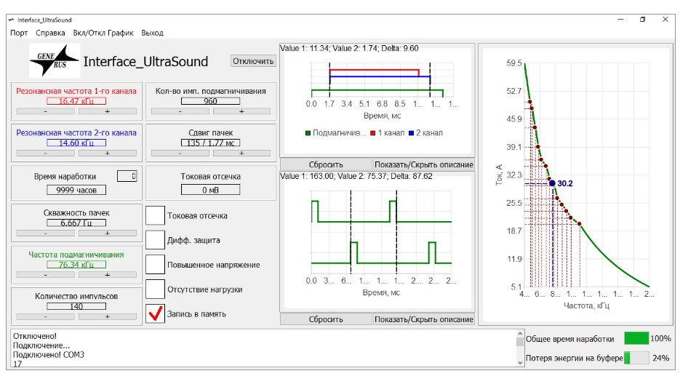Click the Потеря энергии на буфере progress bar
Viewport: 680px width, 376px height.
[x=636, y=358]
